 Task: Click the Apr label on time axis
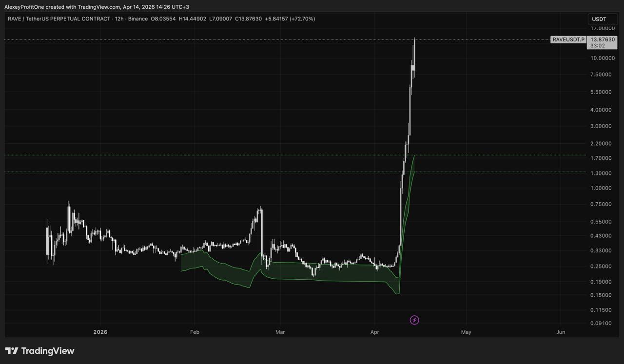point(375,332)
